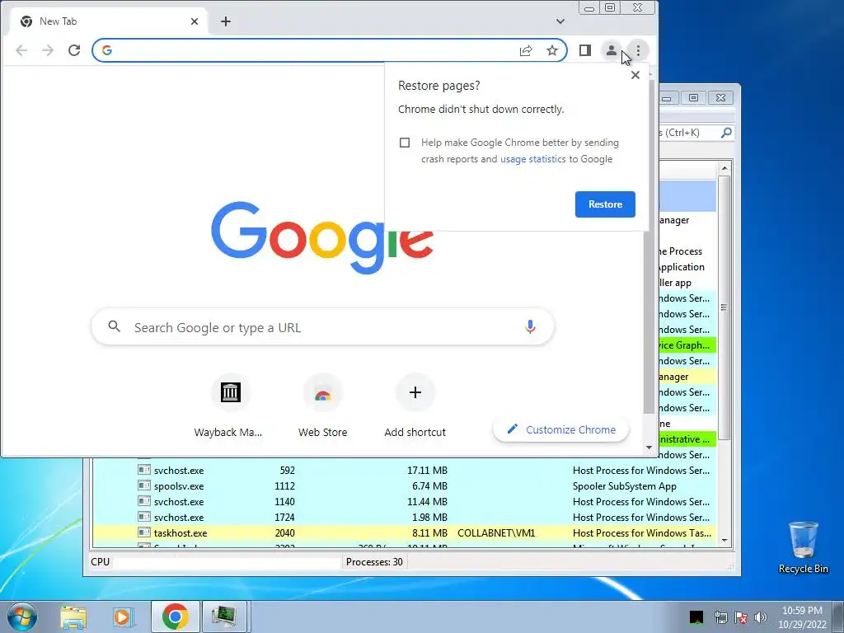Select svchost.exe row with PID 592
The height and width of the screenshot is (633, 844).
click(x=404, y=471)
